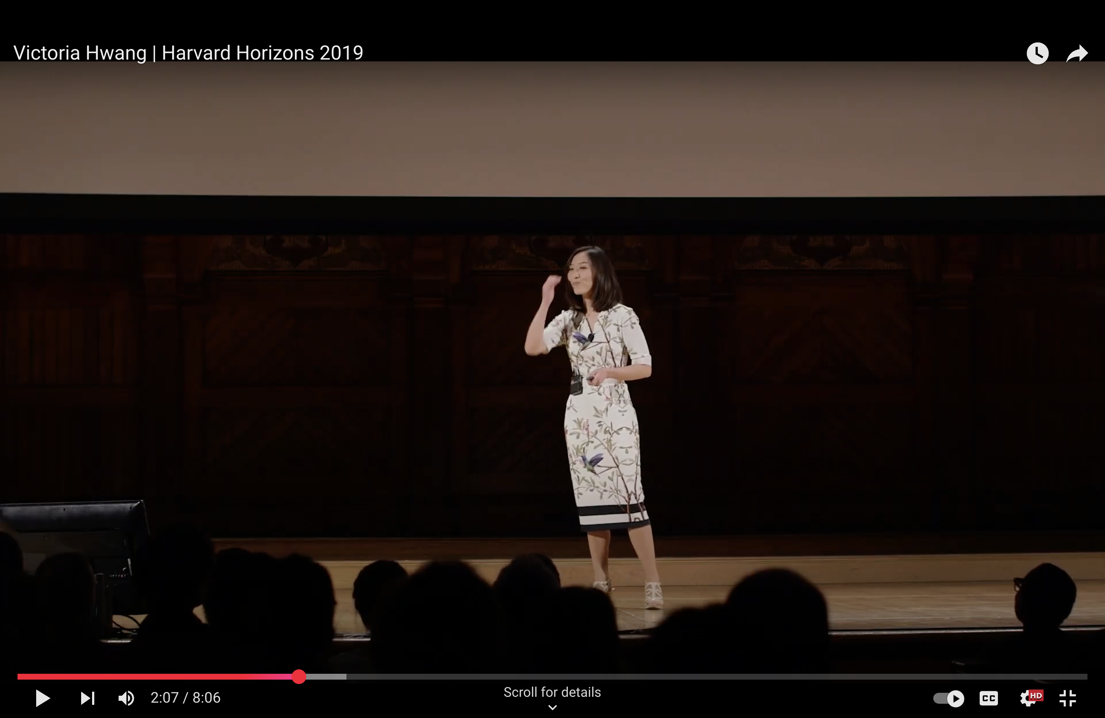The image size is (1105, 718).
Task: Click the Scroll for details text
Action: pyautogui.click(x=552, y=692)
